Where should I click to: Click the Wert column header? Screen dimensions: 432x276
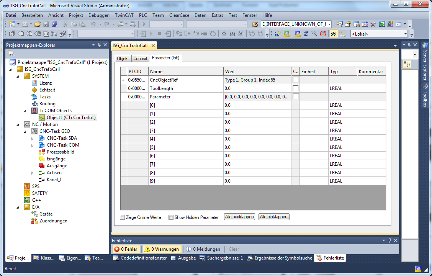tap(257, 71)
